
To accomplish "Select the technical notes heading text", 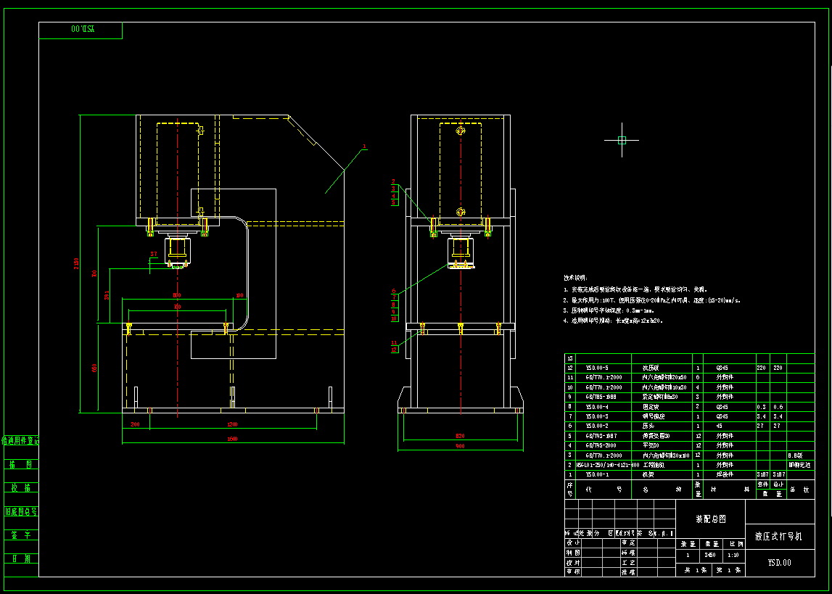I will 576,278.
